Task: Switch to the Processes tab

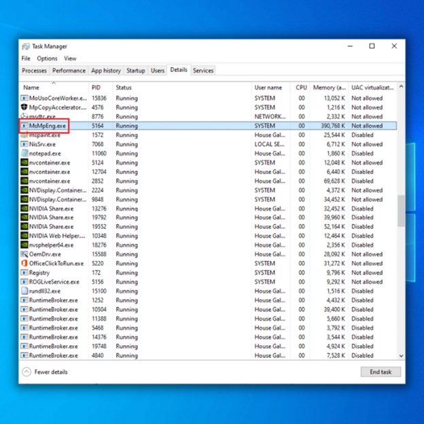Action: [35, 71]
